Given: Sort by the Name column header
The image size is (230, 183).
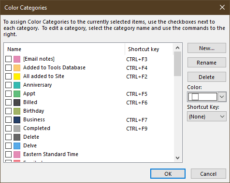Looking at the screenshot, I should point(64,49).
